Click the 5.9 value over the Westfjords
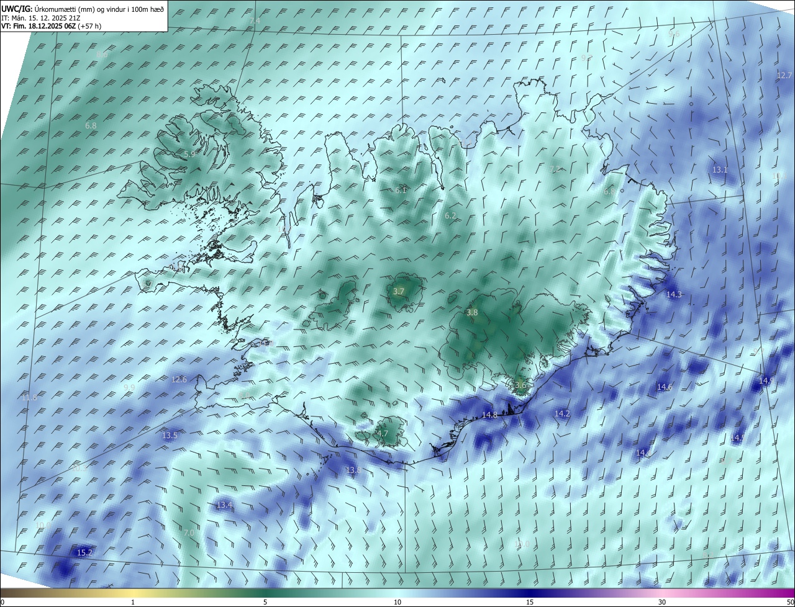This screenshot has height=607, width=795. coord(189,153)
